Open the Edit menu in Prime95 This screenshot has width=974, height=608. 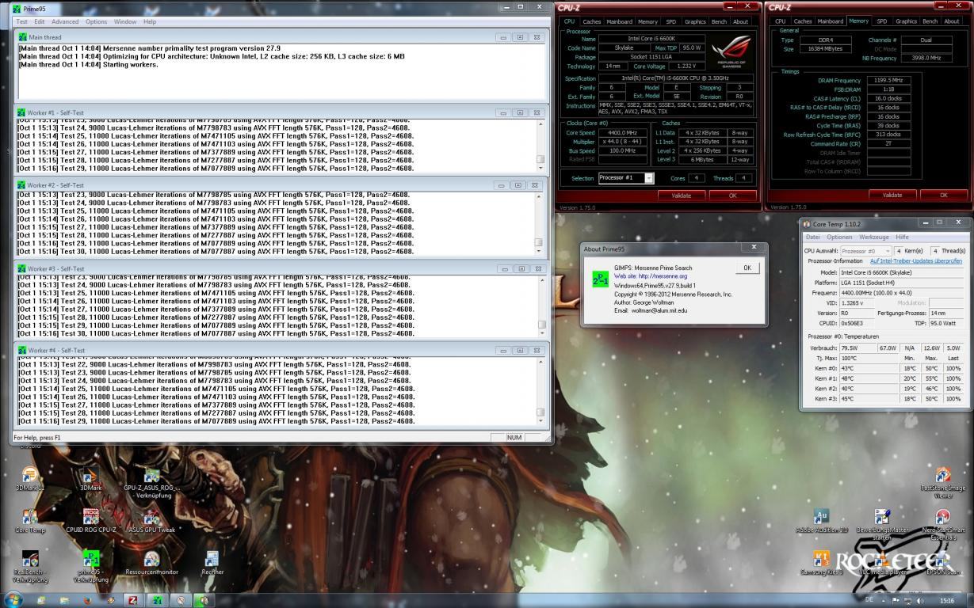point(40,21)
